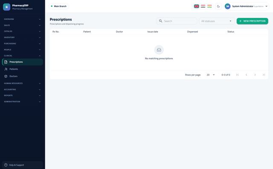273x169 pixels.
Task: Open Prescriptions in the sidebar
Action: point(23,62)
